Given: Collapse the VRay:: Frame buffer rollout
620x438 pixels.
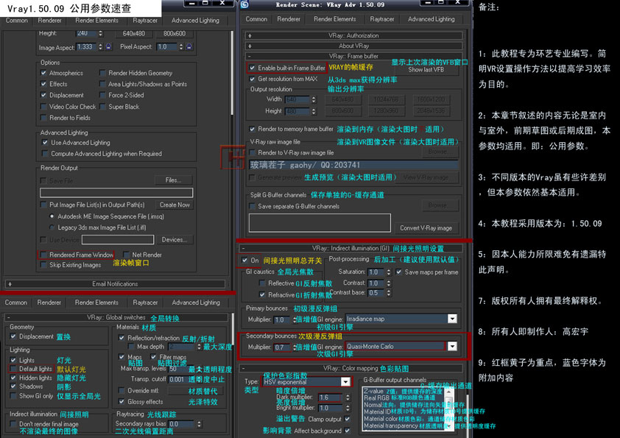Looking at the screenshot, I should pyautogui.click(x=354, y=56).
